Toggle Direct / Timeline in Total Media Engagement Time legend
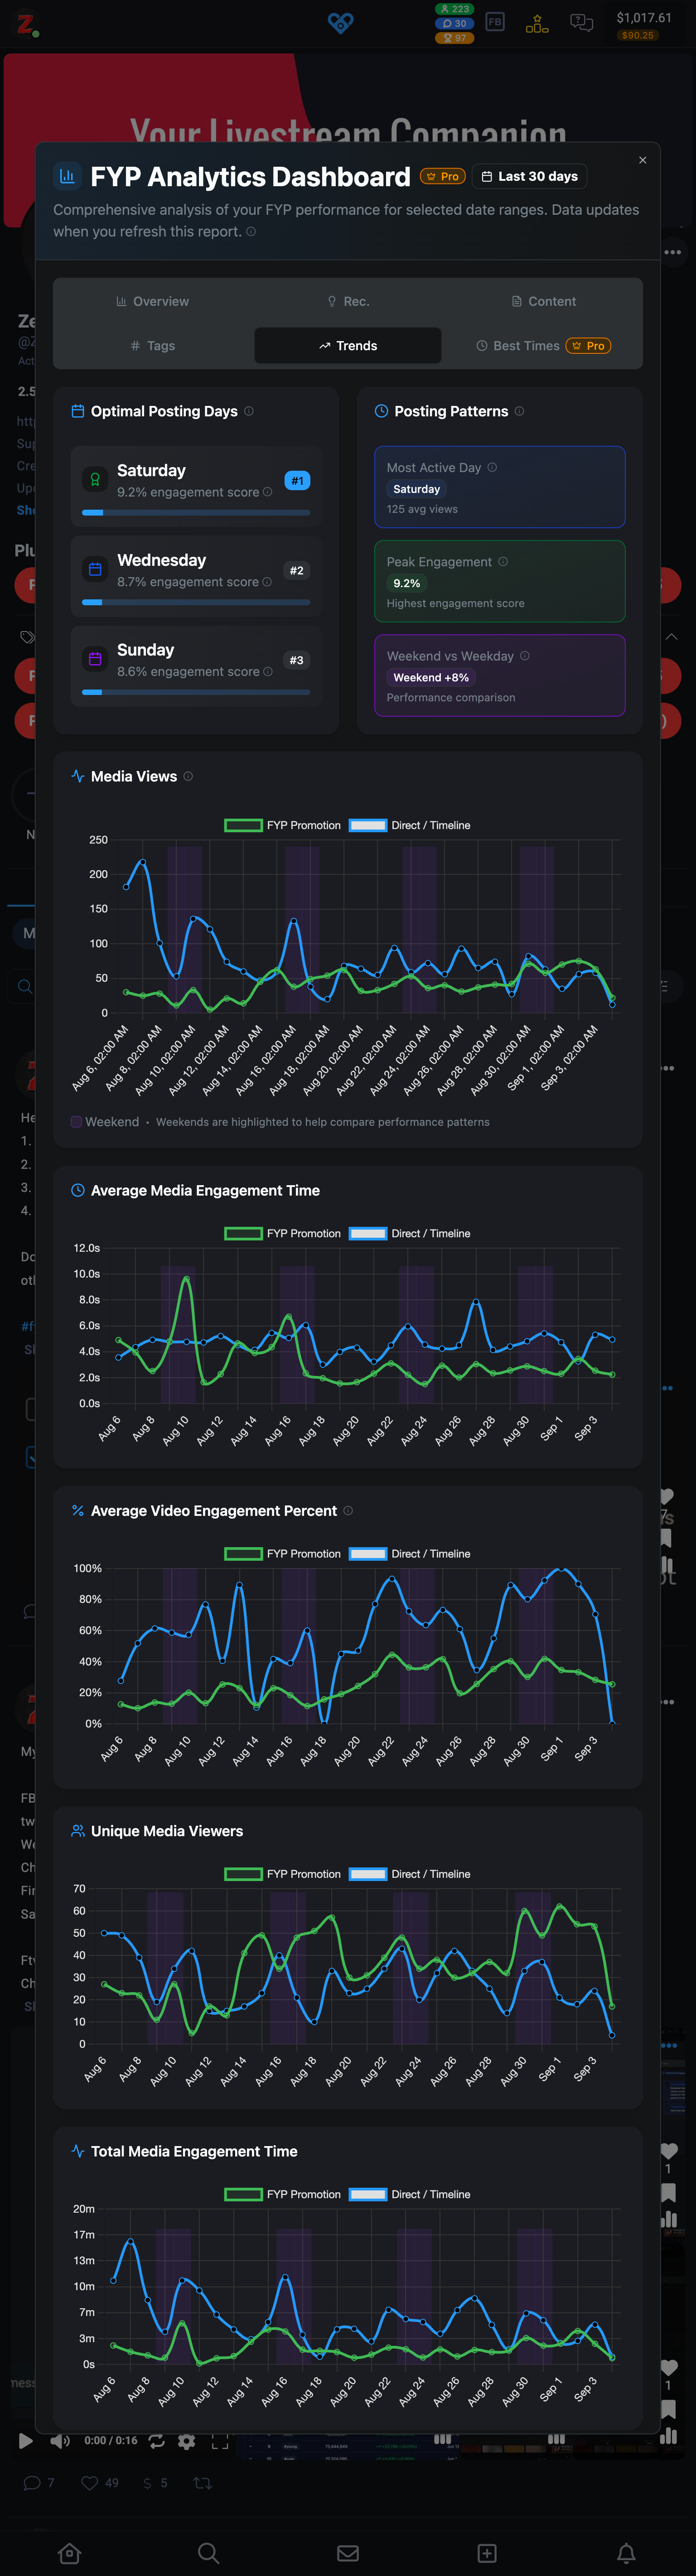 [410, 2194]
